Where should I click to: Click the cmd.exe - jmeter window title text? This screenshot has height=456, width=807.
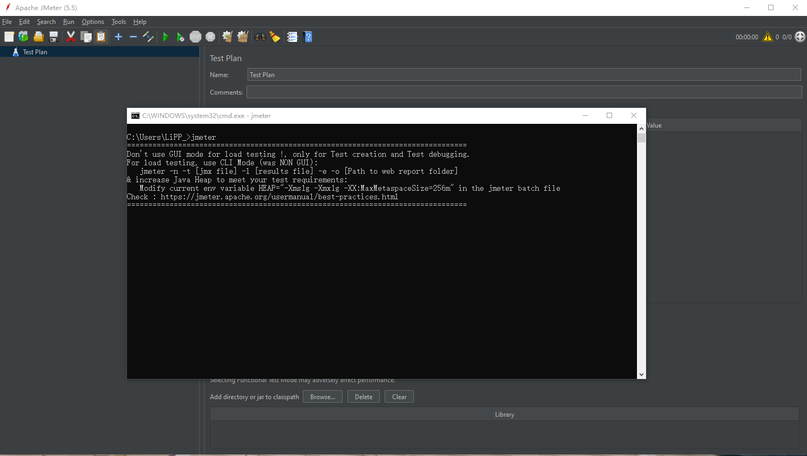tap(207, 115)
